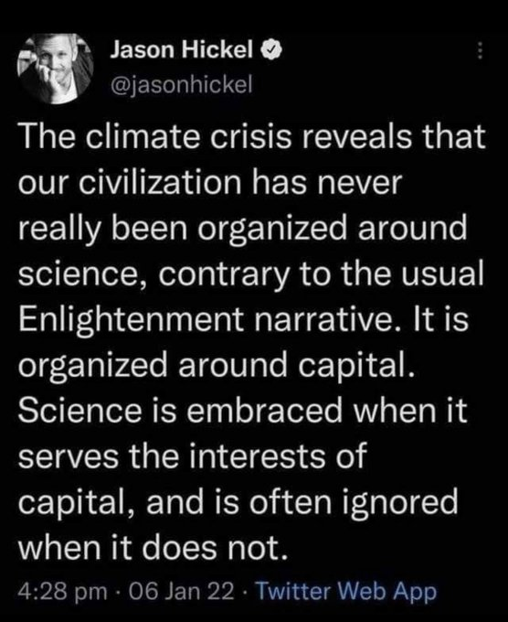Click the words organized around capital
The width and height of the screenshot is (508, 622).
tap(217, 364)
